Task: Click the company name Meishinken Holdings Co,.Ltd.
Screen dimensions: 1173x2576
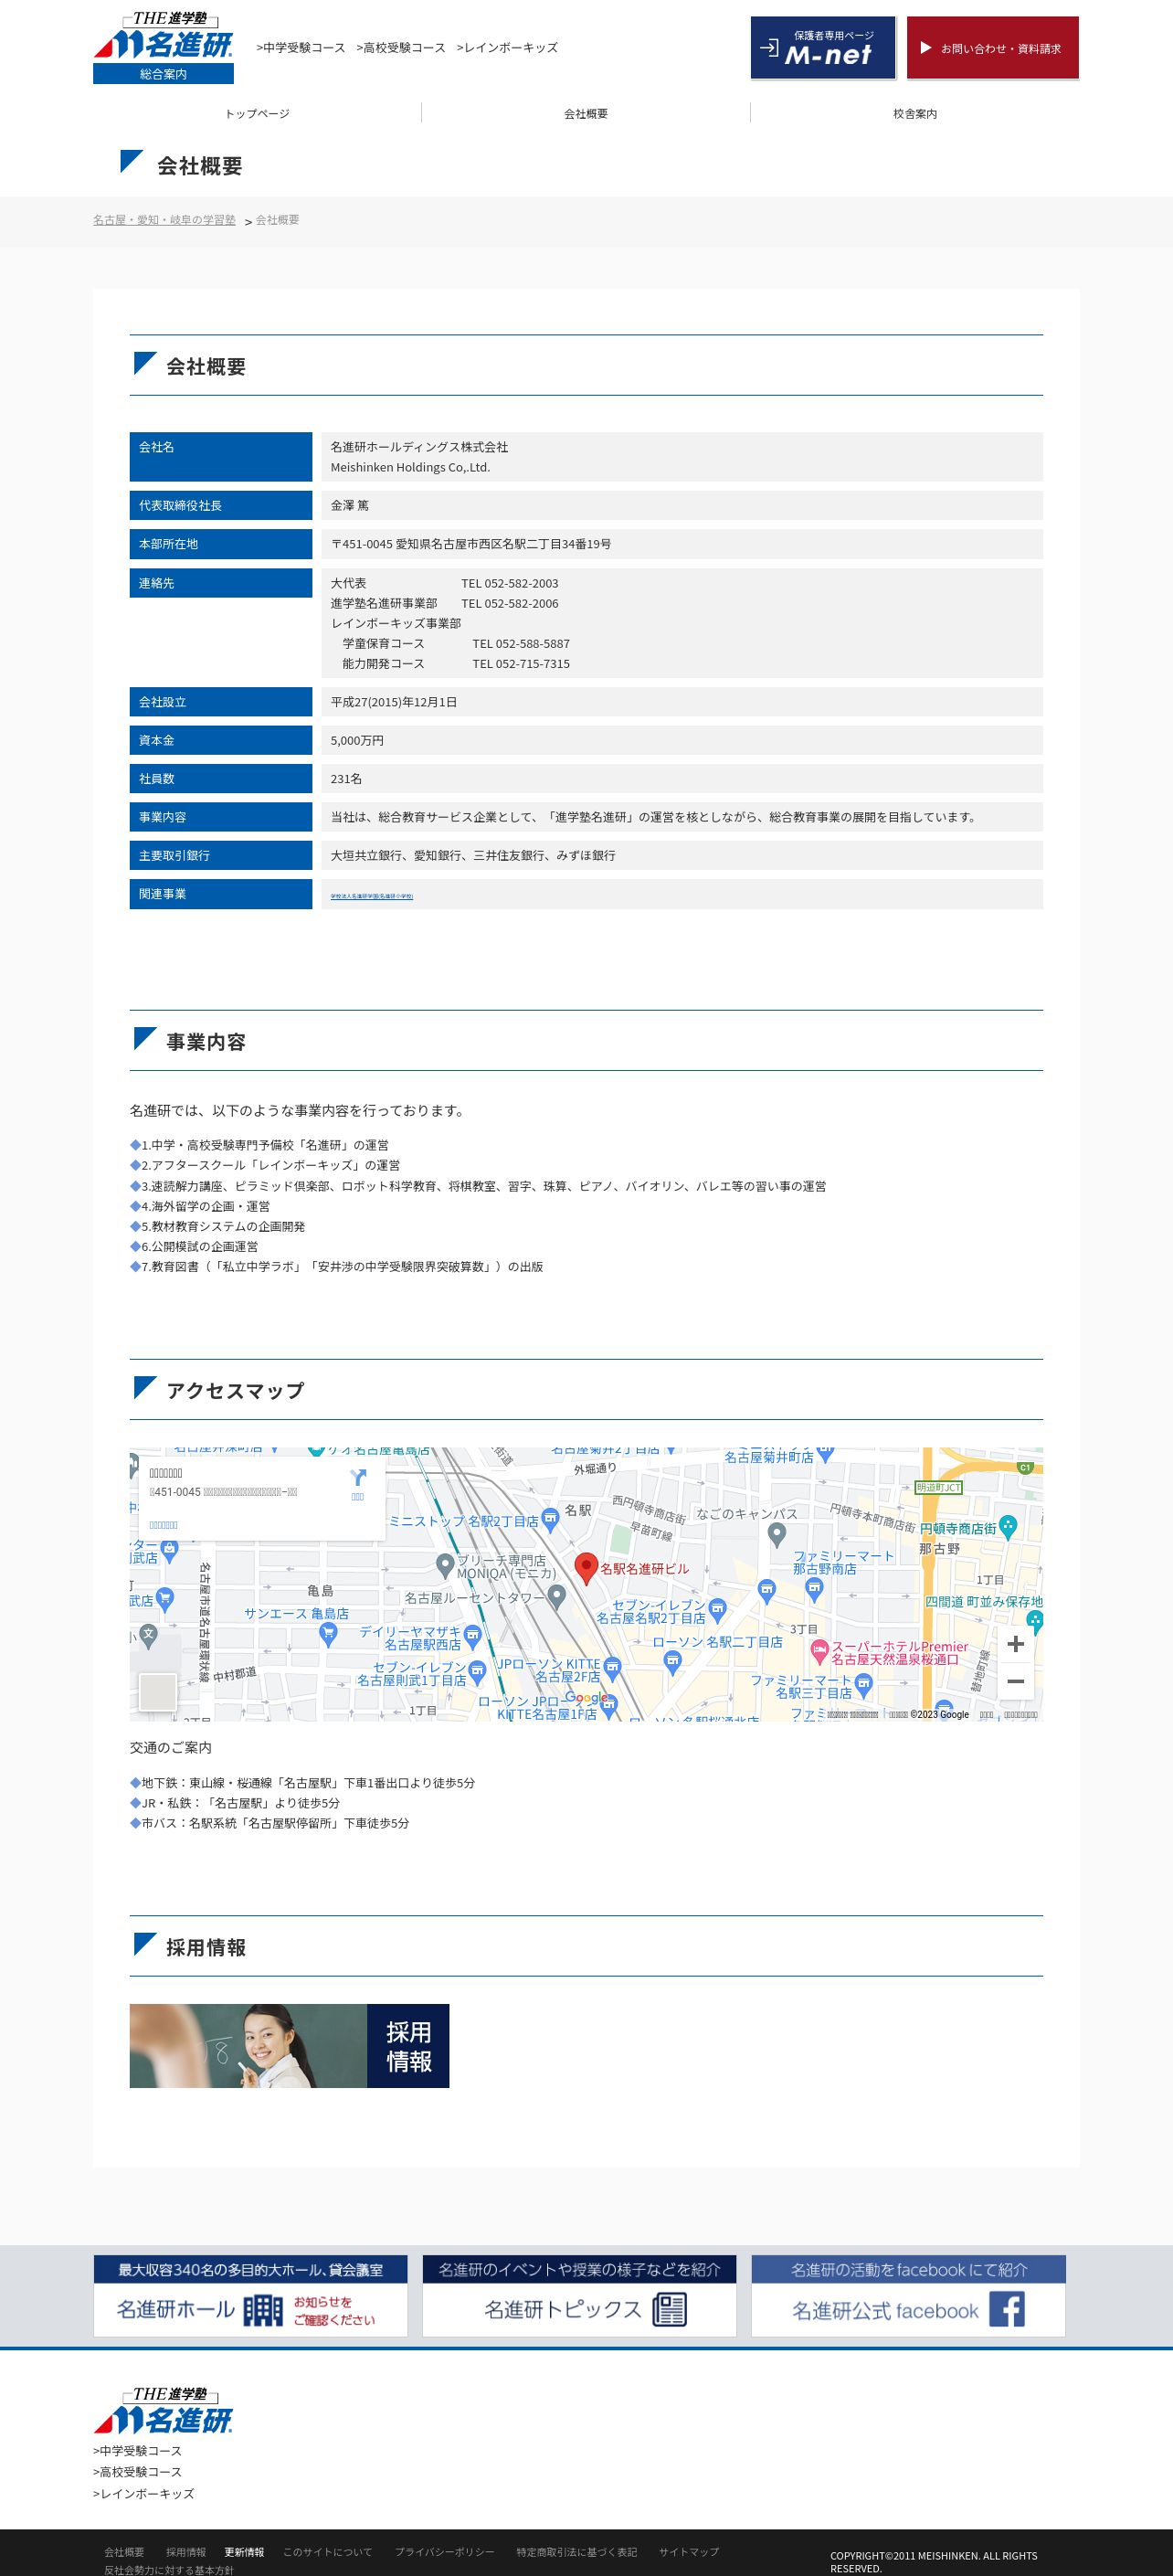Action: pyautogui.click(x=411, y=467)
